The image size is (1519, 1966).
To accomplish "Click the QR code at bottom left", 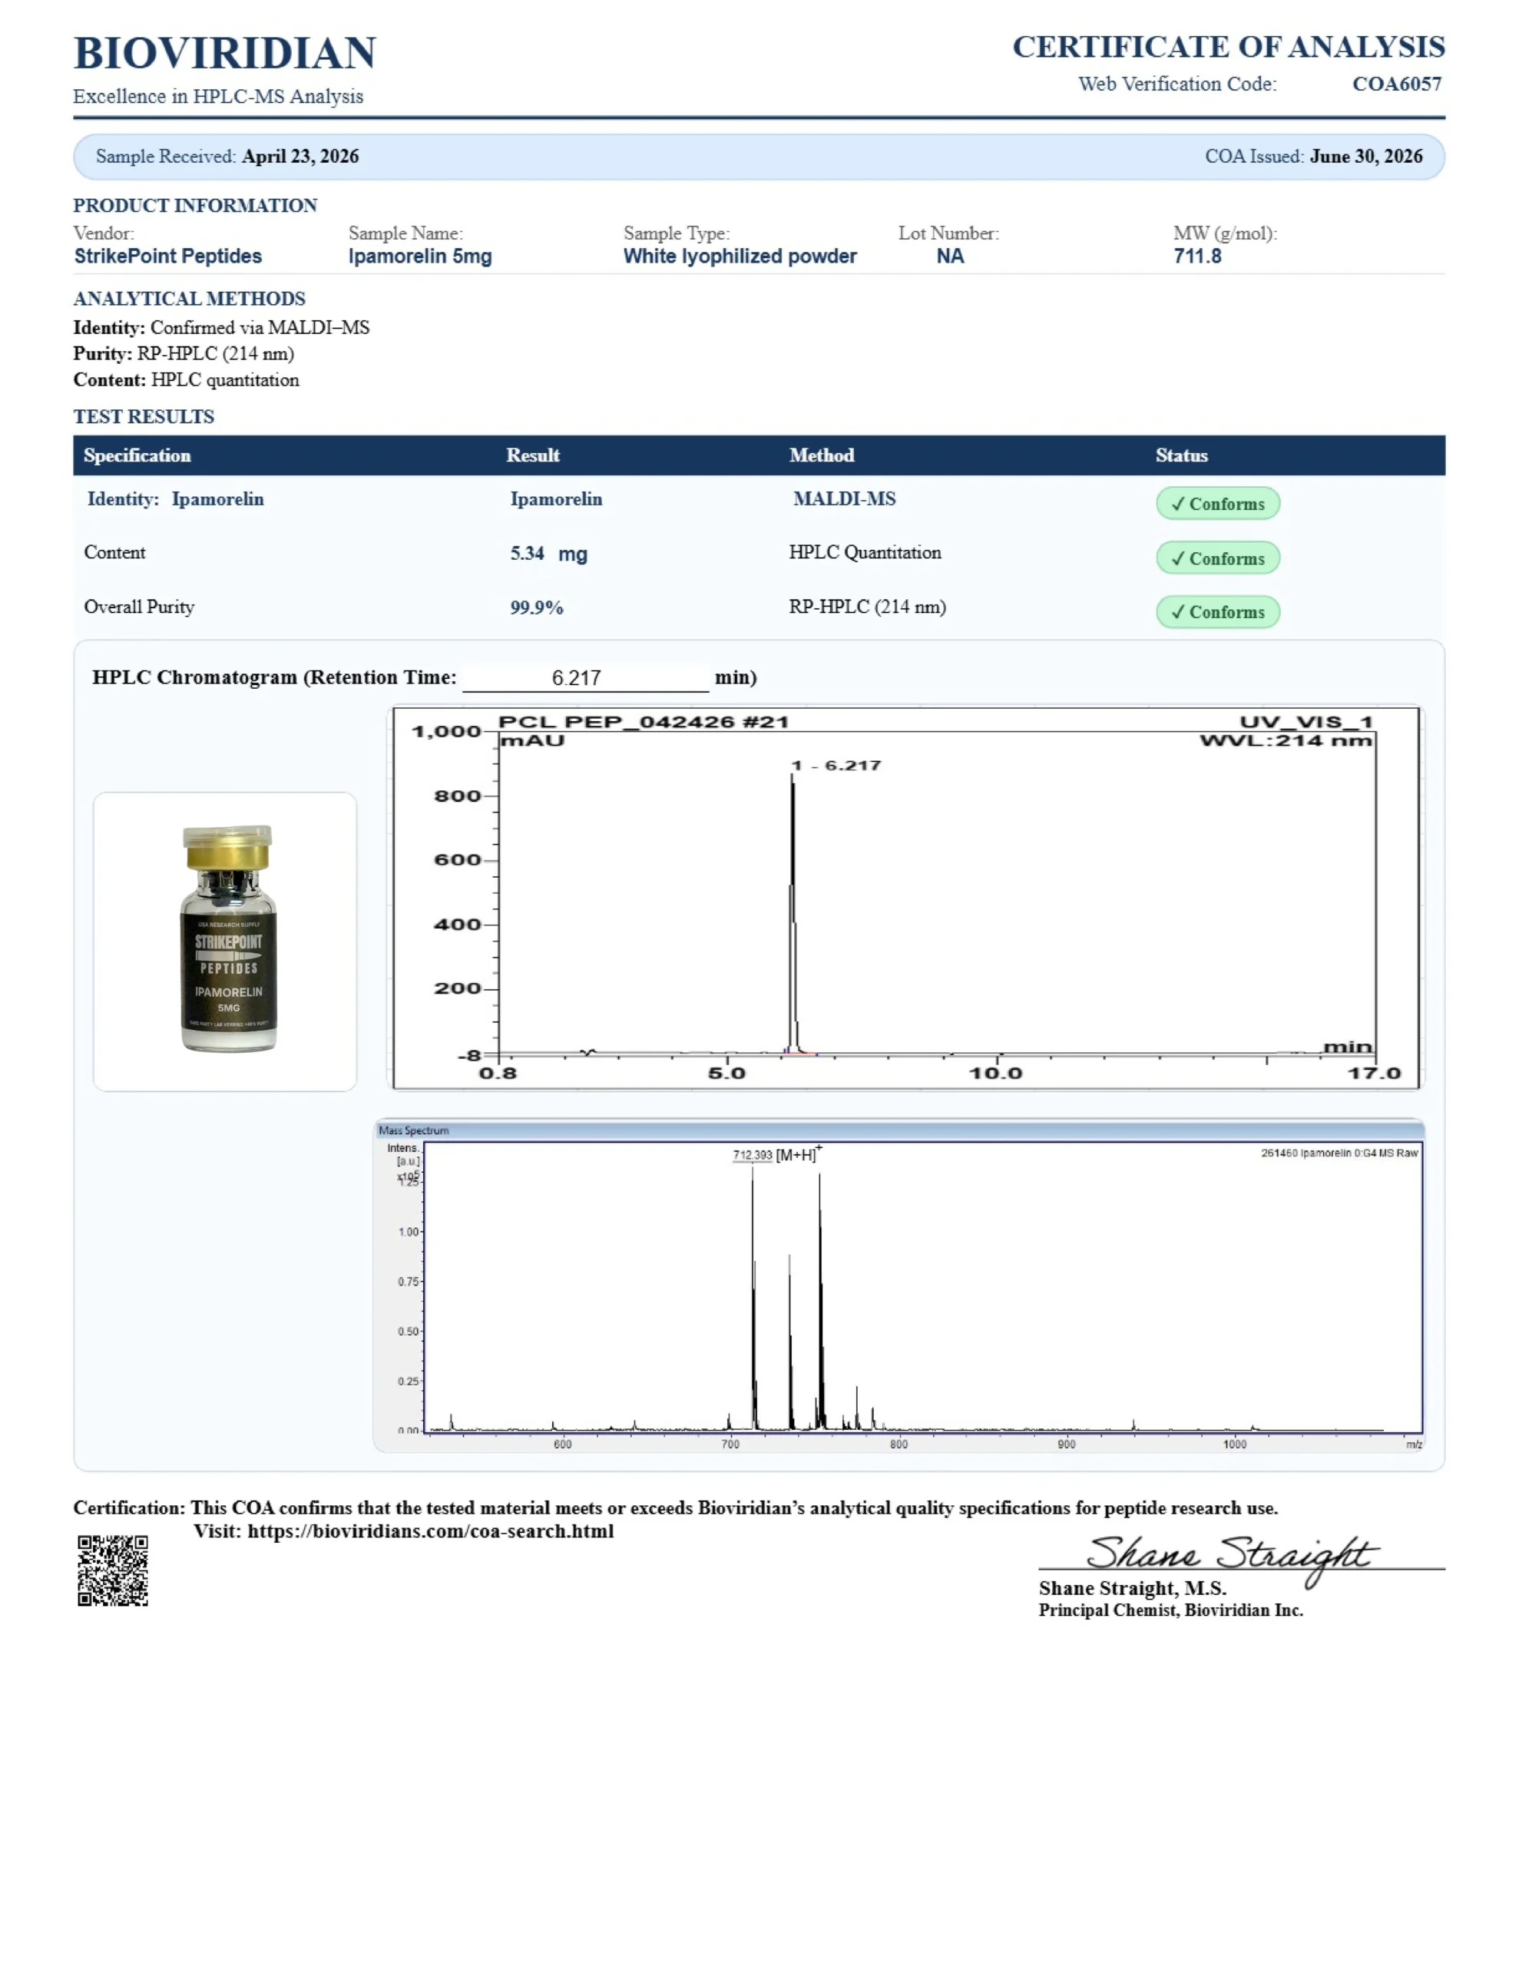I will click(x=113, y=1570).
